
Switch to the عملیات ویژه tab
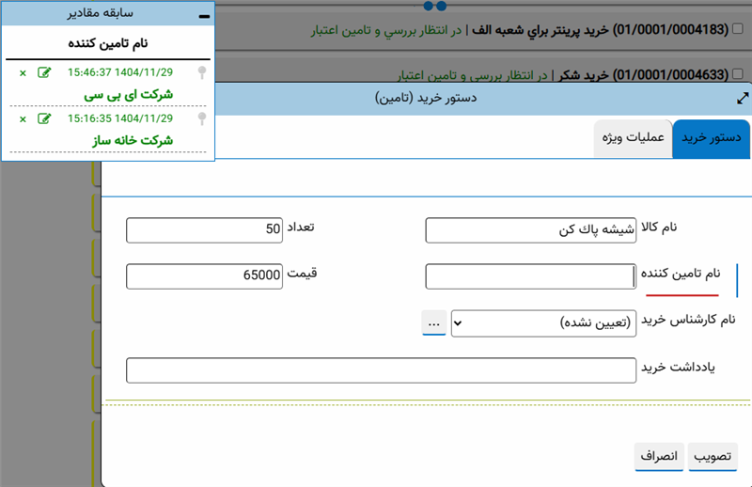pos(634,137)
